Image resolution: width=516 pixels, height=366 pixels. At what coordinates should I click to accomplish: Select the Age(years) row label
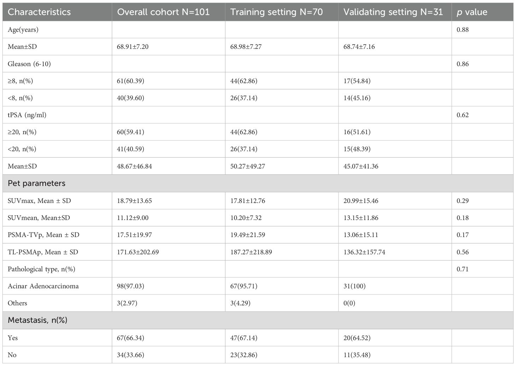pos(23,30)
